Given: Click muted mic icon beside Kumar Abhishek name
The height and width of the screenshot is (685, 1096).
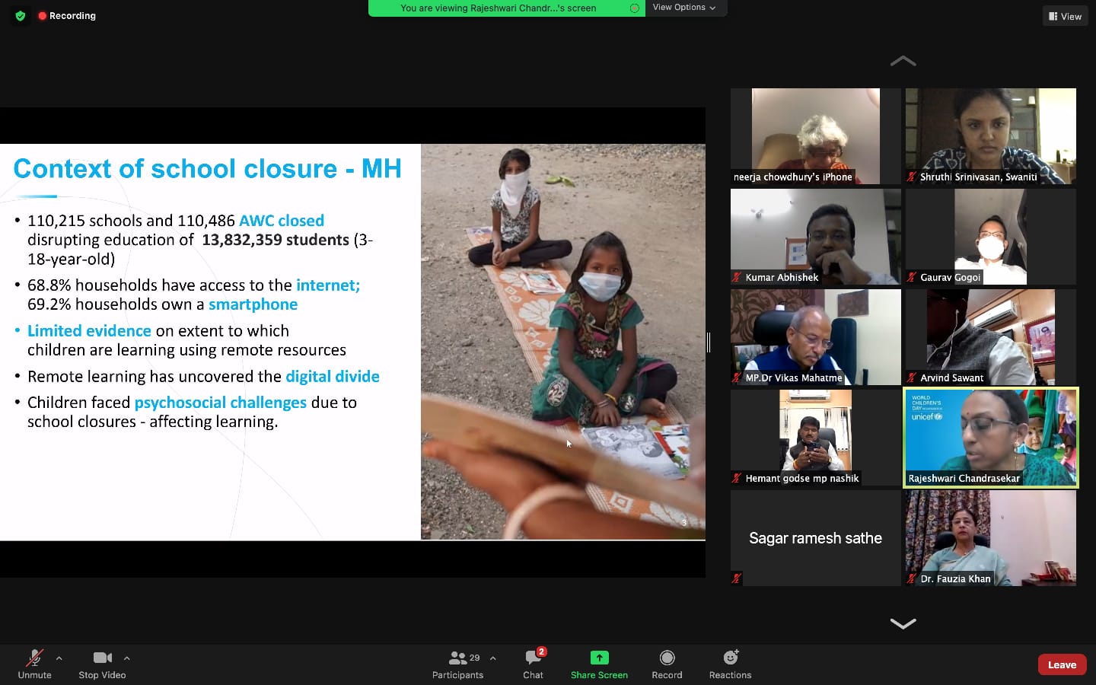Looking at the screenshot, I should (x=736, y=277).
